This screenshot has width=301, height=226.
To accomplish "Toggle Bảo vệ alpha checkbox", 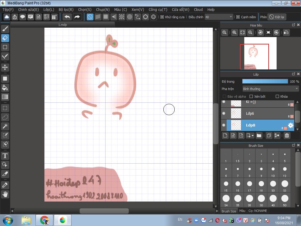I will [224, 96].
